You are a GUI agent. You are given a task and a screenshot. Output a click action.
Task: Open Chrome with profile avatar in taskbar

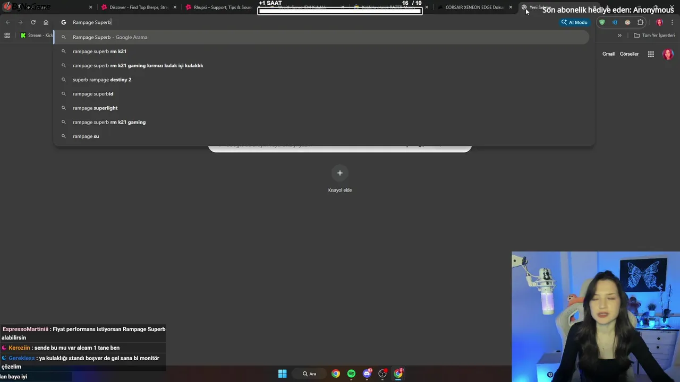[398, 374]
